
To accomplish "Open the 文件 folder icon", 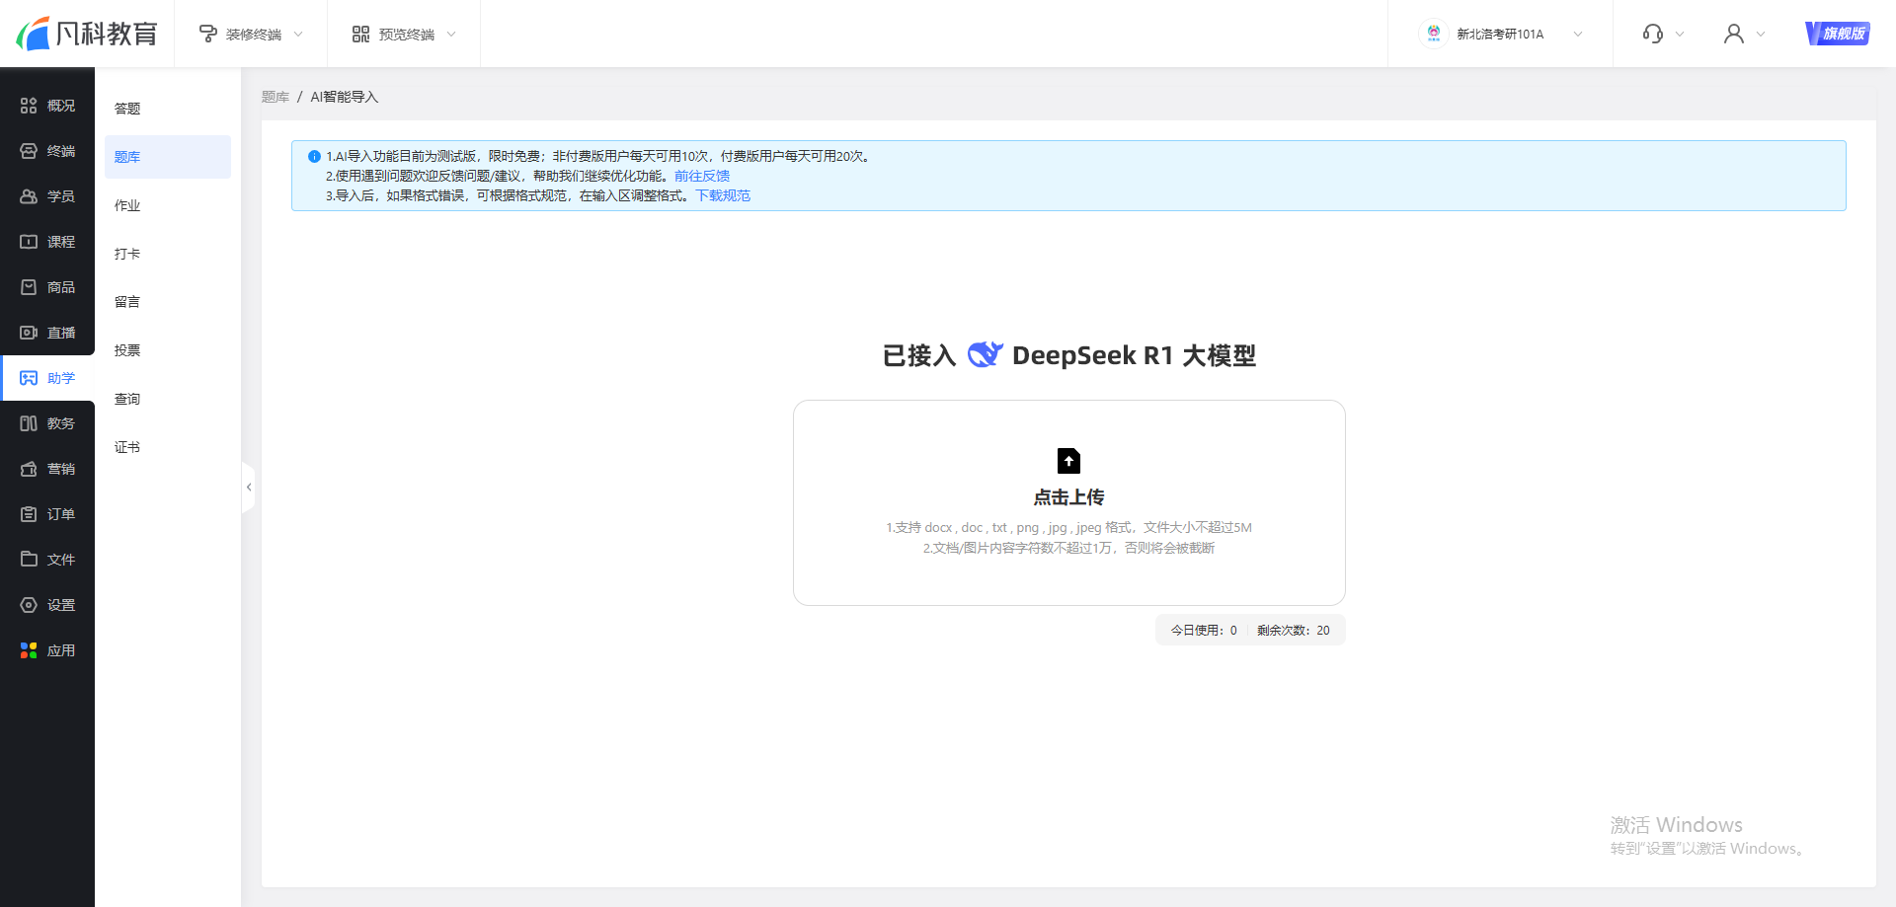I will [x=29, y=560].
